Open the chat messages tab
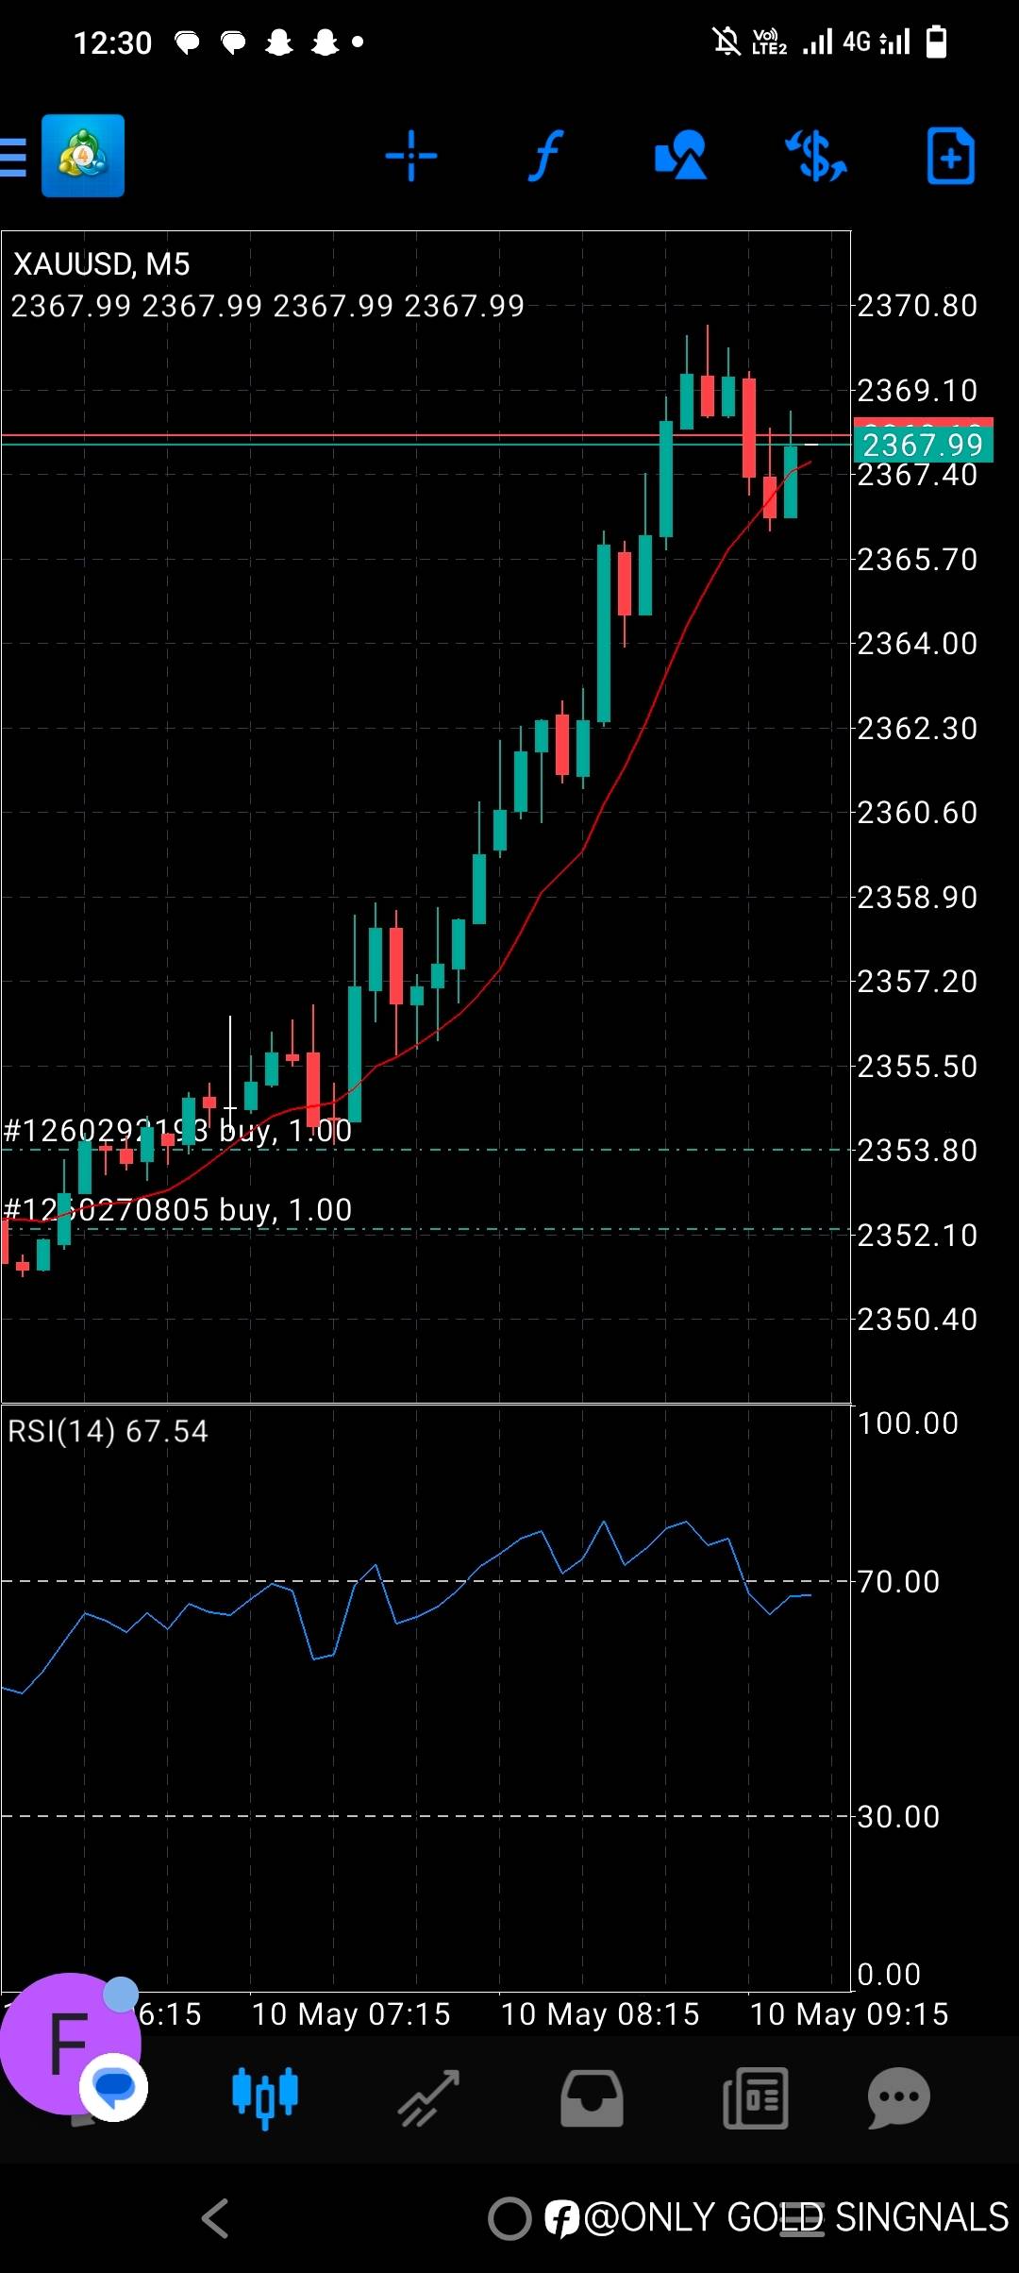The image size is (1019, 2273). [x=899, y=2098]
